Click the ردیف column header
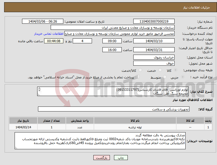The width and height of the screenshot is (217, 165). (x=208, y=121)
